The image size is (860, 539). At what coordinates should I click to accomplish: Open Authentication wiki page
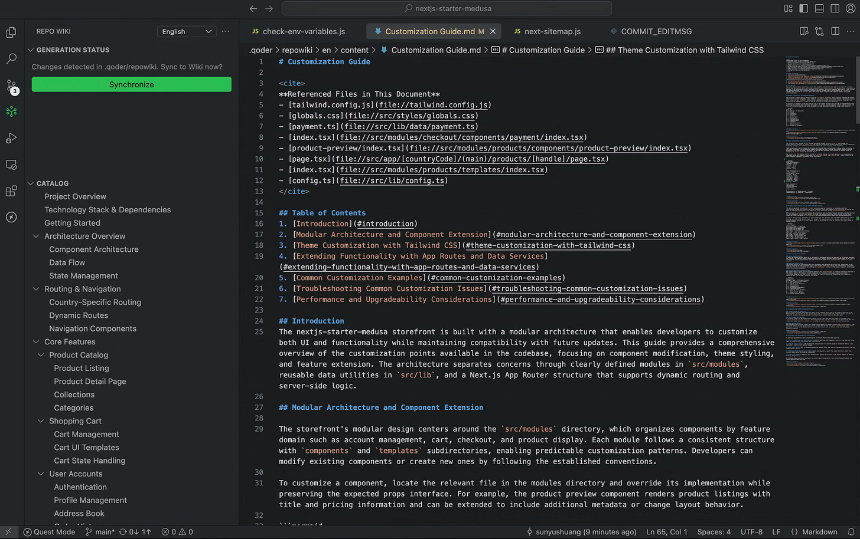click(x=80, y=487)
